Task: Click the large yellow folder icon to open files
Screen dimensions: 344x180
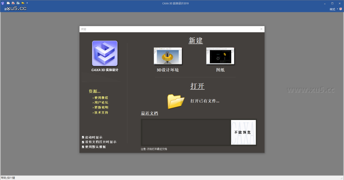Action: [176, 101]
